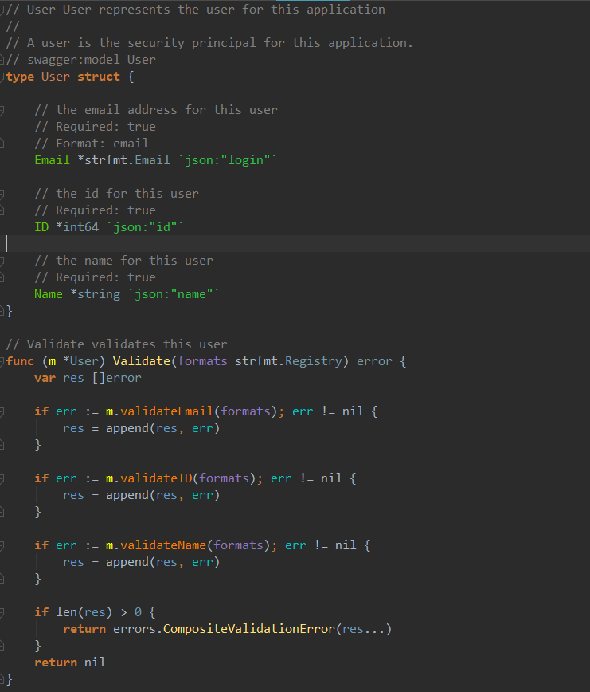
Task: Click the 'type' keyword
Action: pyautogui.click(x=20, y=77)
